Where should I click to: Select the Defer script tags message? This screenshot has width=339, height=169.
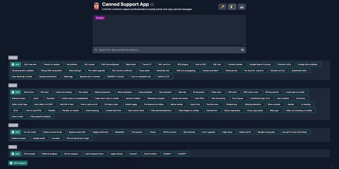[21, 104]
